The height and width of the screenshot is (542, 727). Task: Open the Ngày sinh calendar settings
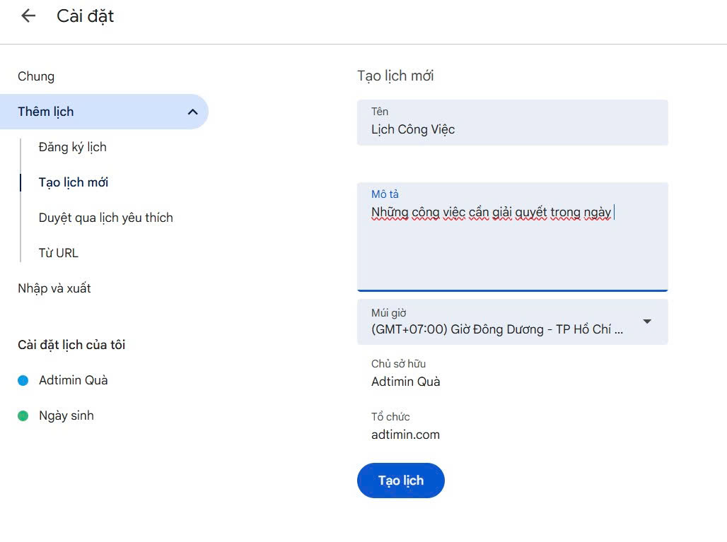(66, 416)
